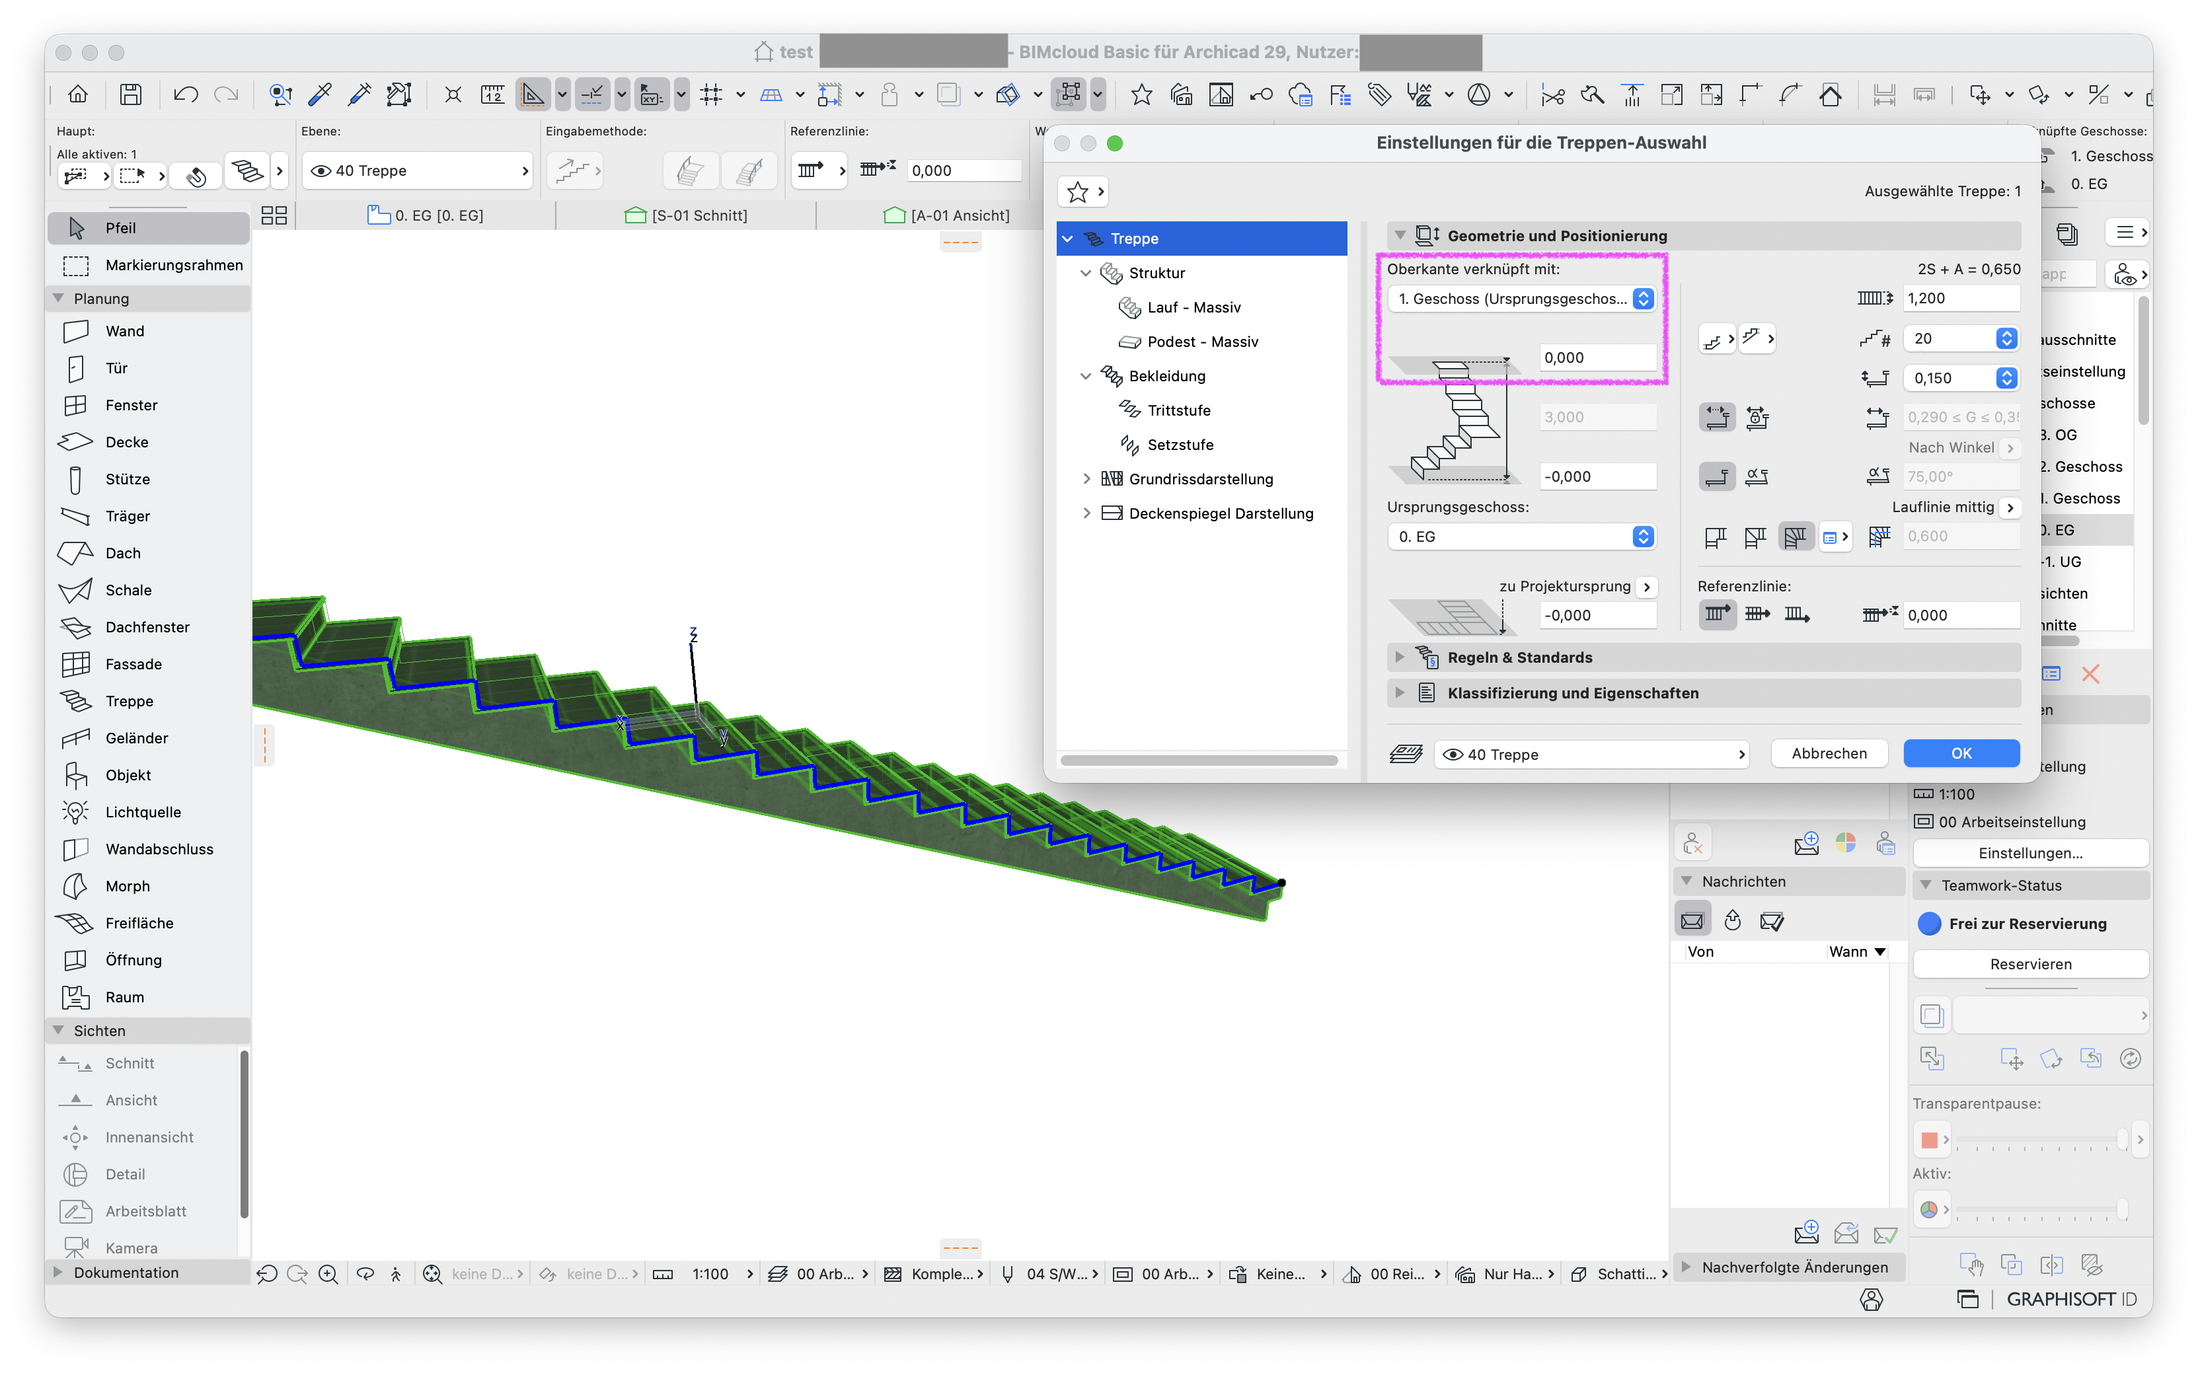Click the OK button
The image size is (2198, 1373).
point(1961,754)
